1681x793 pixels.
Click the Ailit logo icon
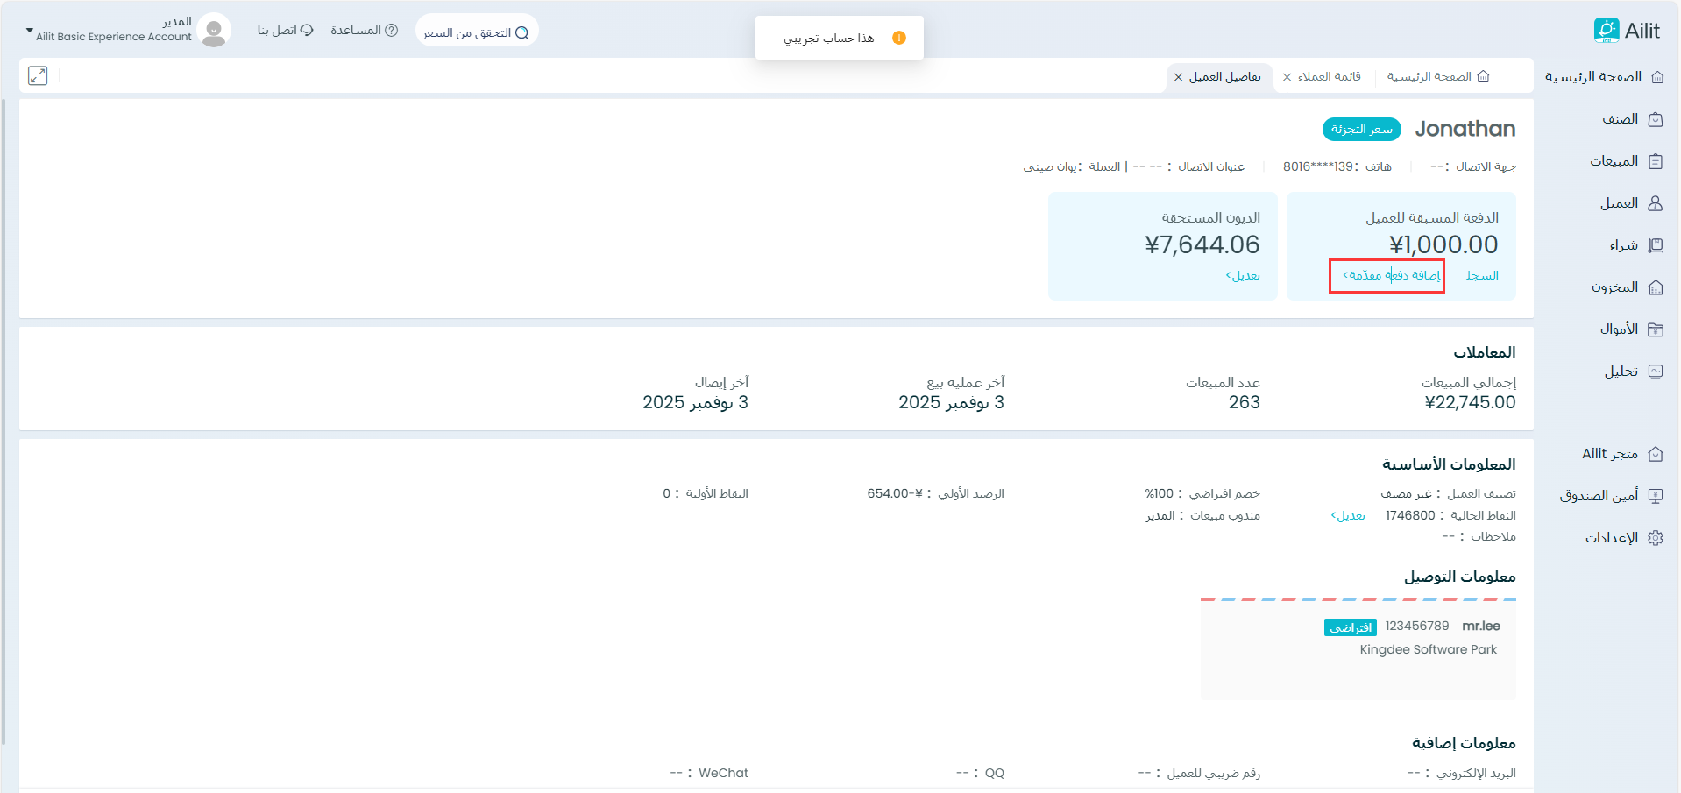pos(1606,31)
